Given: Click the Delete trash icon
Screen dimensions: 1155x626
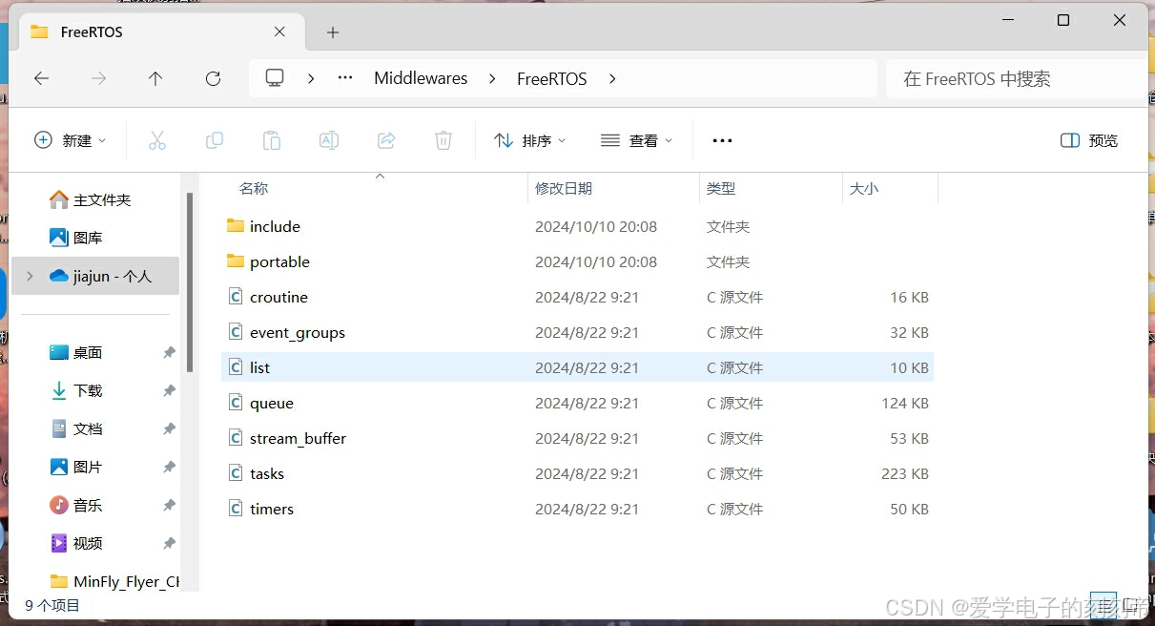Looking at the screenshot, I should click(443, 140).
